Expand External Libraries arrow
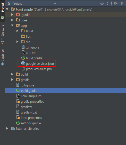126x145 pixels. tap(7, 128)
